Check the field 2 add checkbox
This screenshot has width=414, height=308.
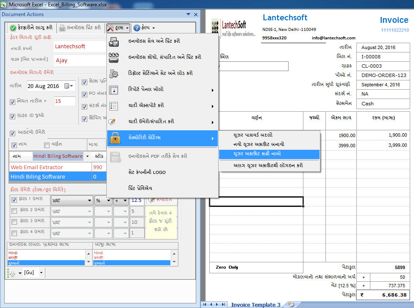coord(14,211)
